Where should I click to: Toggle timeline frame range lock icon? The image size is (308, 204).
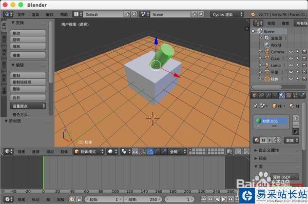coord(79,199)
